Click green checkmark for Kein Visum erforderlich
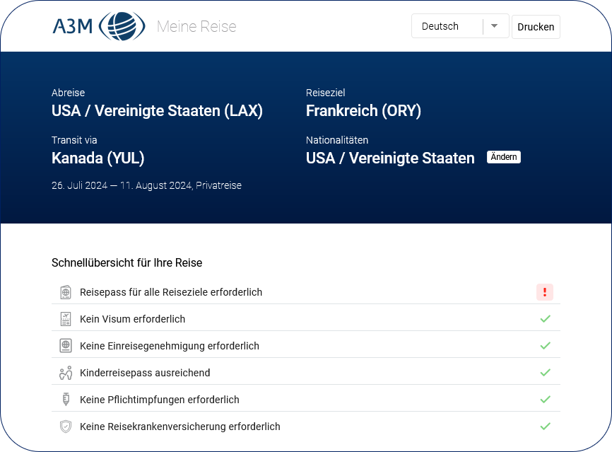This screenshot has height=452, width=612. click(x=545, y=319)
